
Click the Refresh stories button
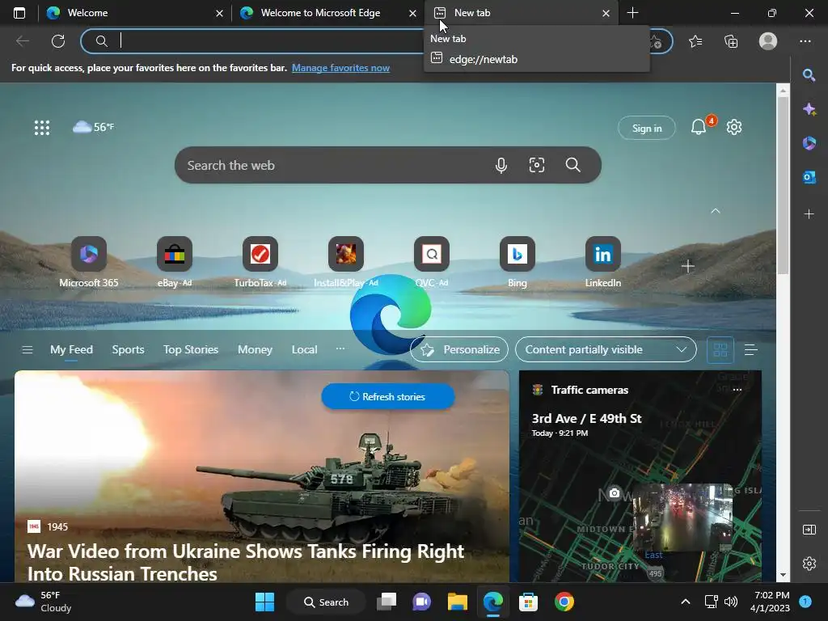pyautogui.click(x=387, y=396)
